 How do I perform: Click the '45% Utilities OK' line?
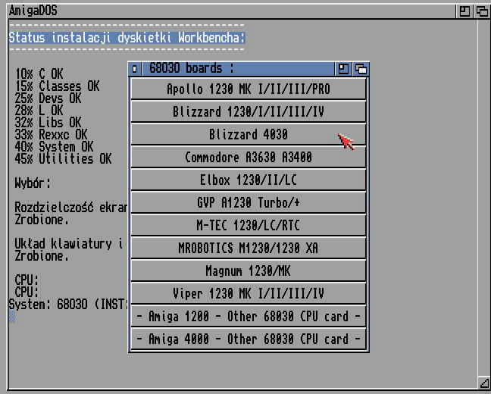[63, 159]
